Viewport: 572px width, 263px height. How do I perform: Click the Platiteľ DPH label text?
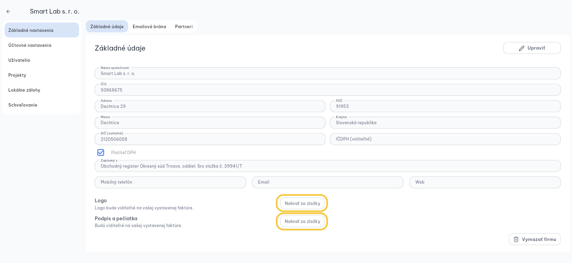click(x=123, y=153)
